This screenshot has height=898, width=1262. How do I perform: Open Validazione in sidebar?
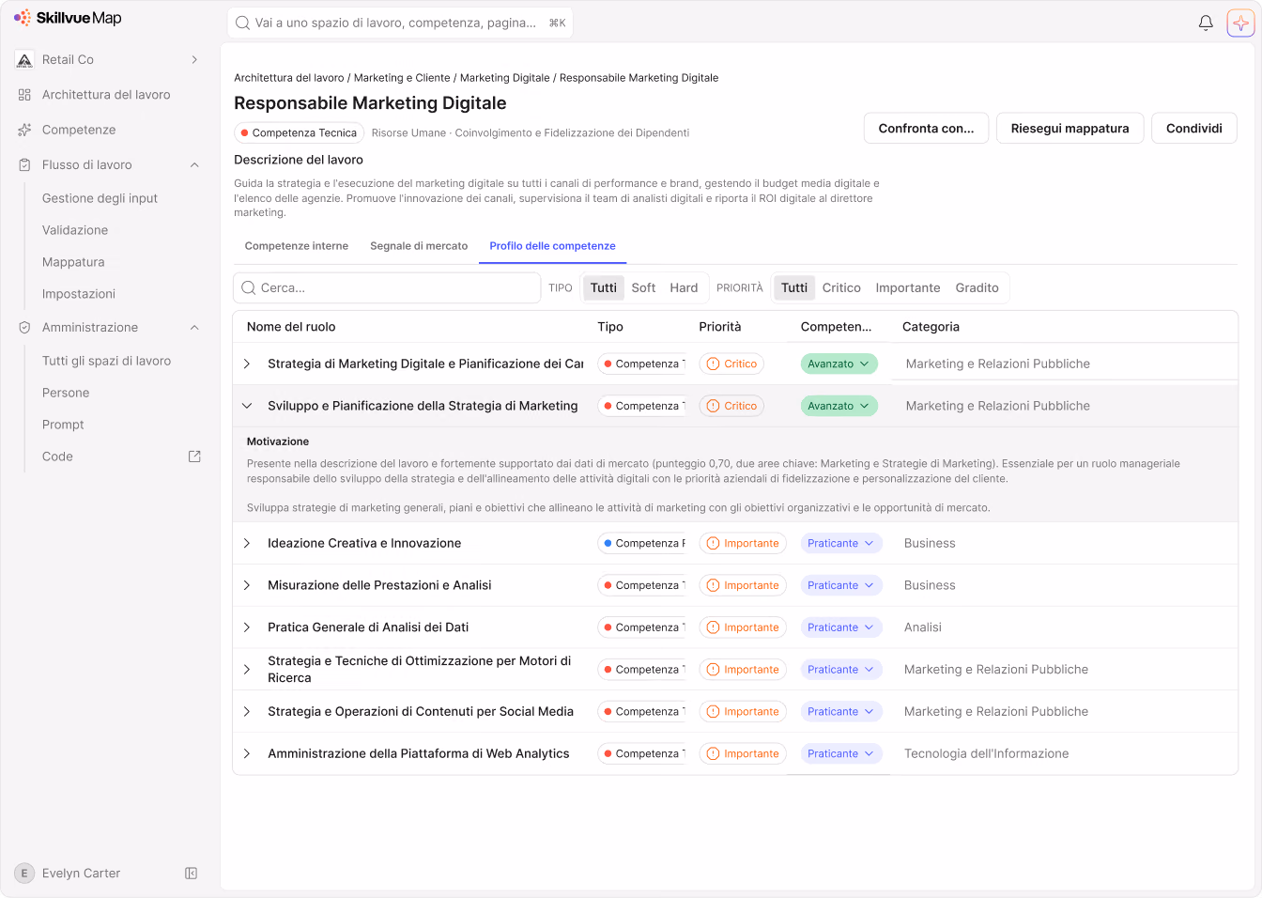(75, 230)
